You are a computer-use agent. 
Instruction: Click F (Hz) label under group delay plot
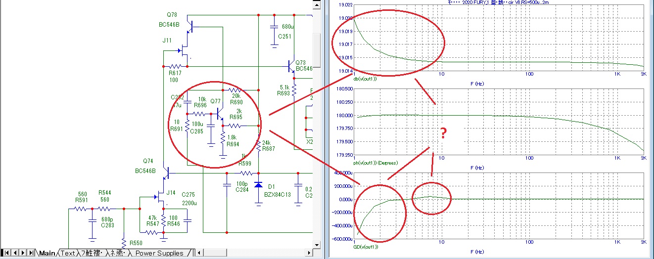pyautogui.click(x=478, y=251)
